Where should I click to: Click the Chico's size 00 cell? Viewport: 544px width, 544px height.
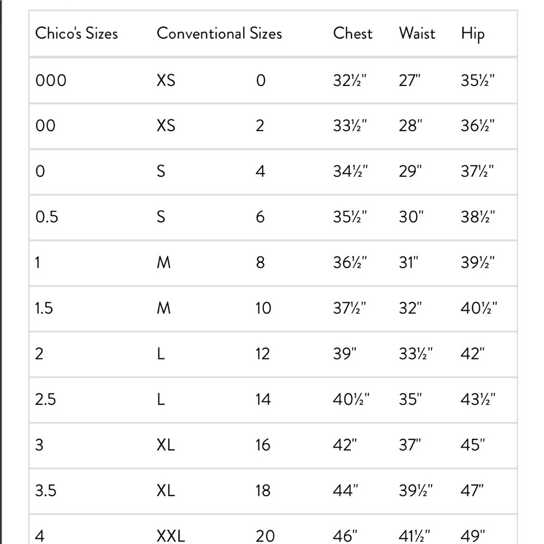coord(46,126)
